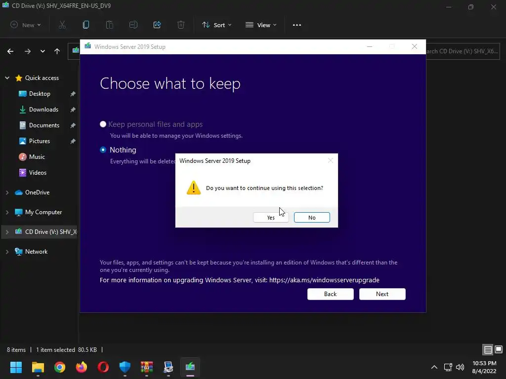This screenshot has height=379, width=506.
Task: Click the Copy icon in toolbar
Action: click(x=86, y=25)
